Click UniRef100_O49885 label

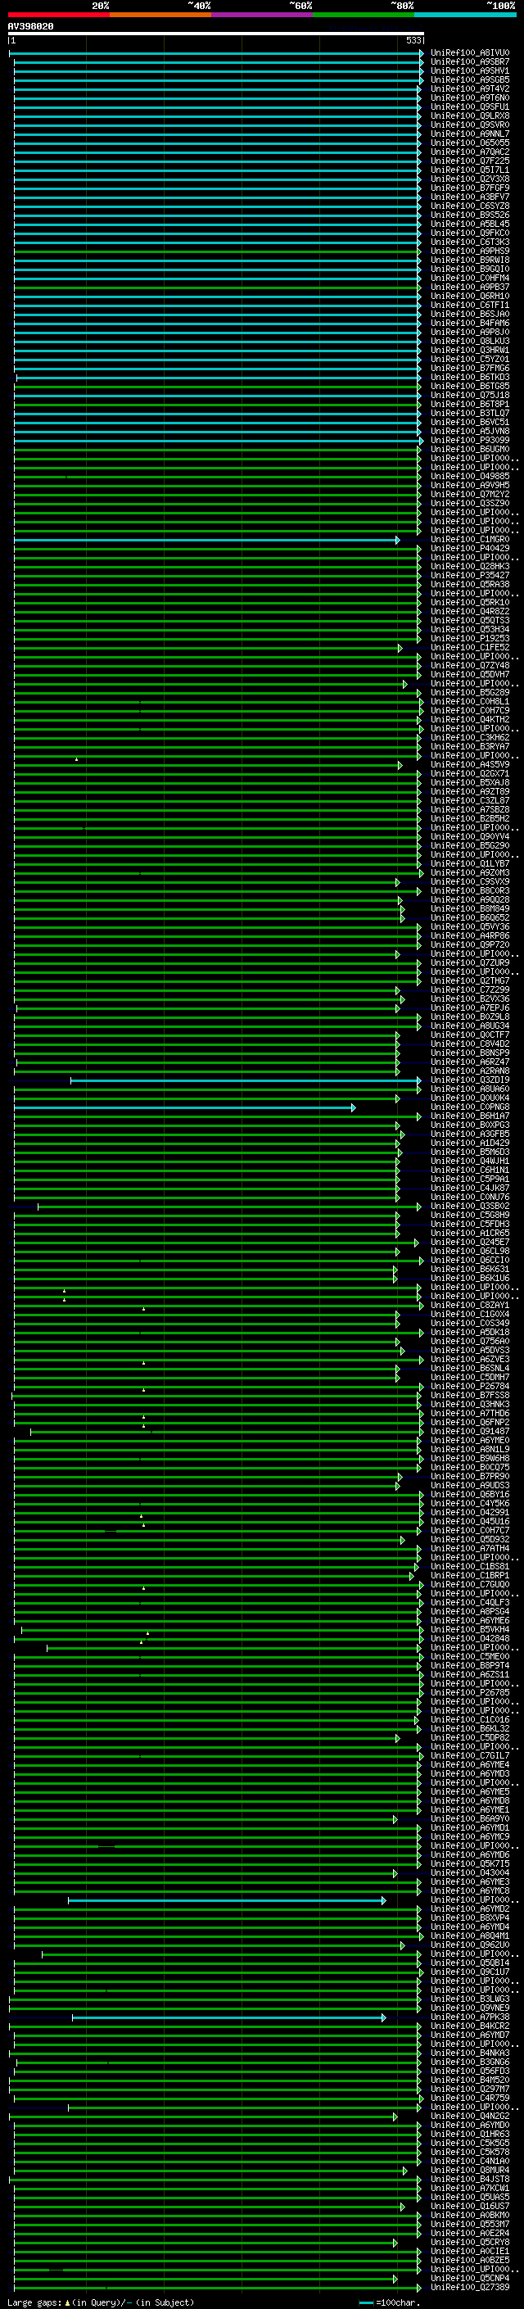pos(469,476)
